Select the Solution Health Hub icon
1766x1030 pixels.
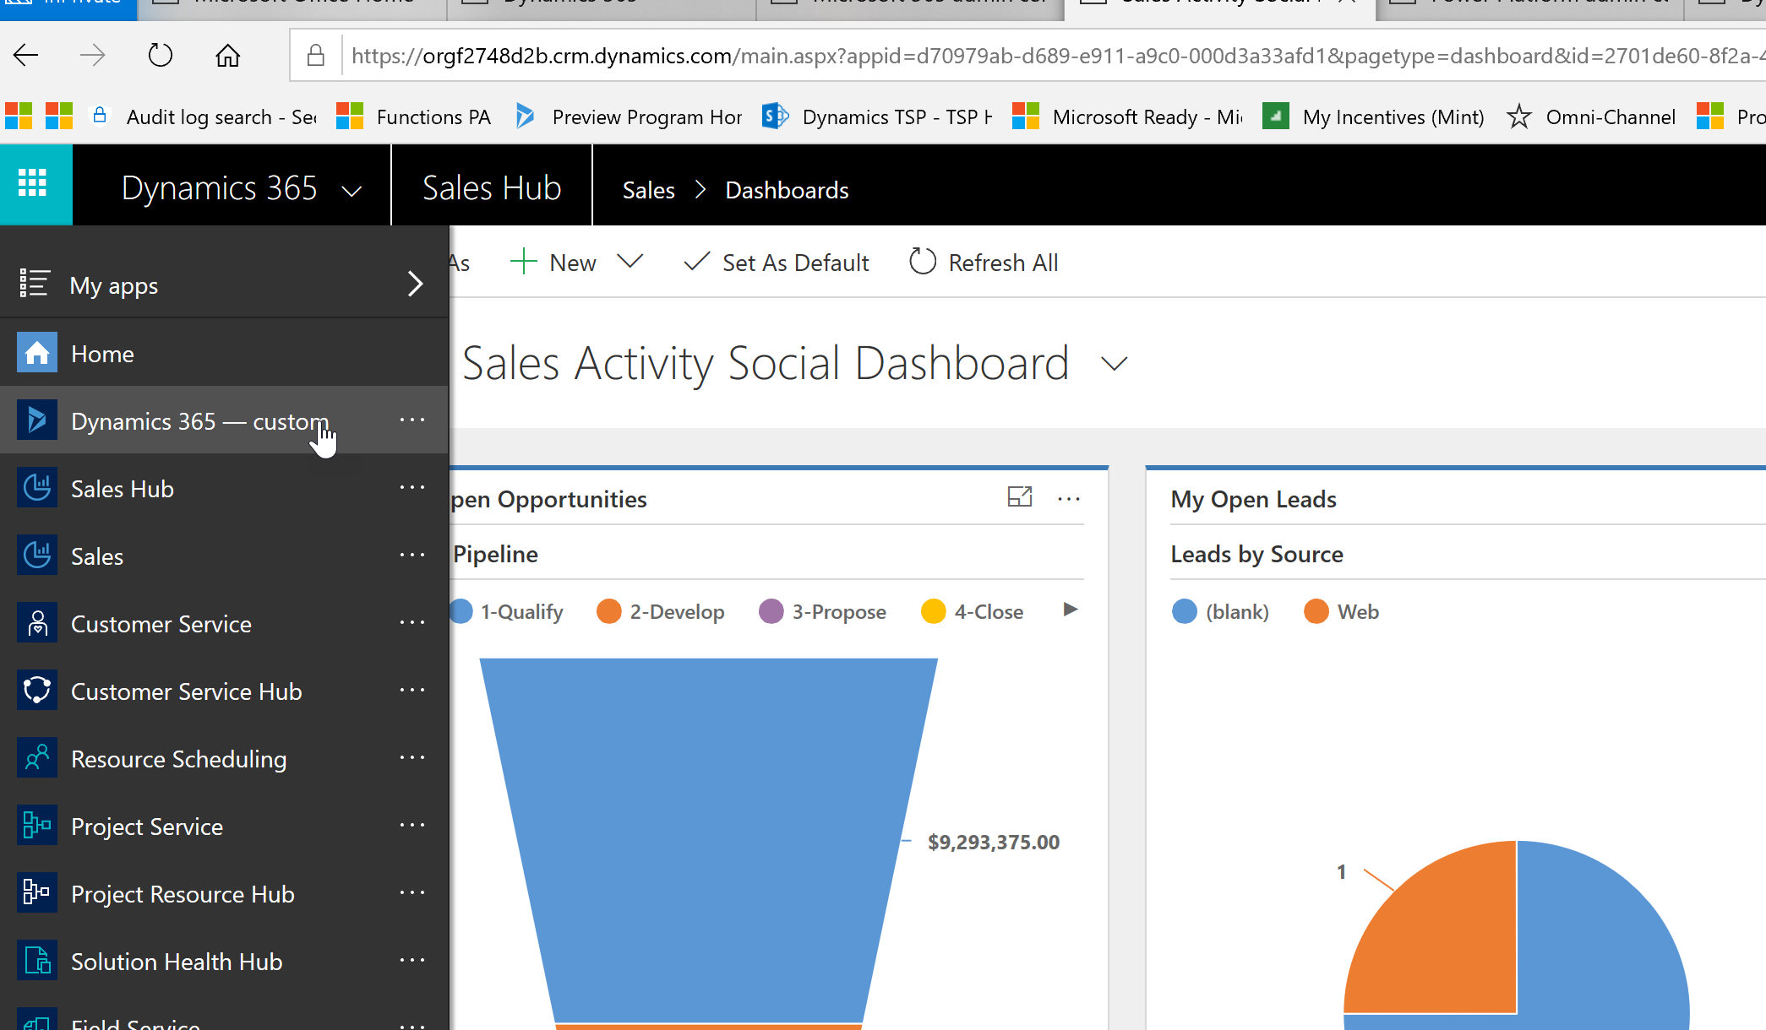(x=37, y=961)
